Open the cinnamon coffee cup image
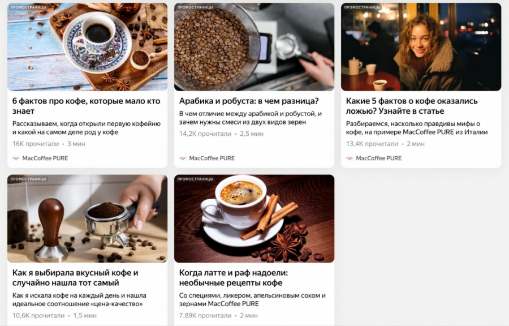The image size is (509, 326). [x=254, y=218]
